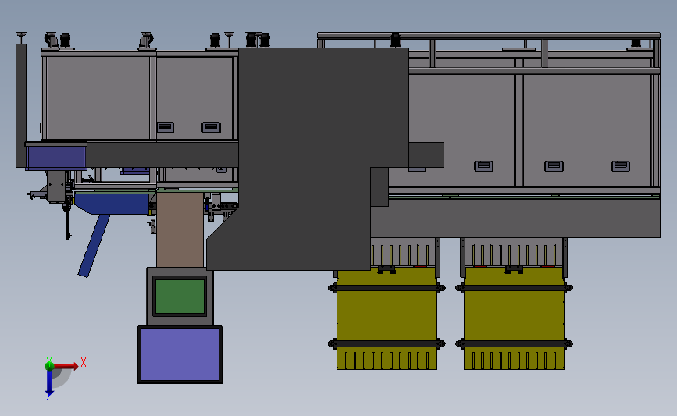677x416 pixels.
Task: Select the lower black strap on the right yellow bin
Action: pyautogui.click(x=514, y=344)
